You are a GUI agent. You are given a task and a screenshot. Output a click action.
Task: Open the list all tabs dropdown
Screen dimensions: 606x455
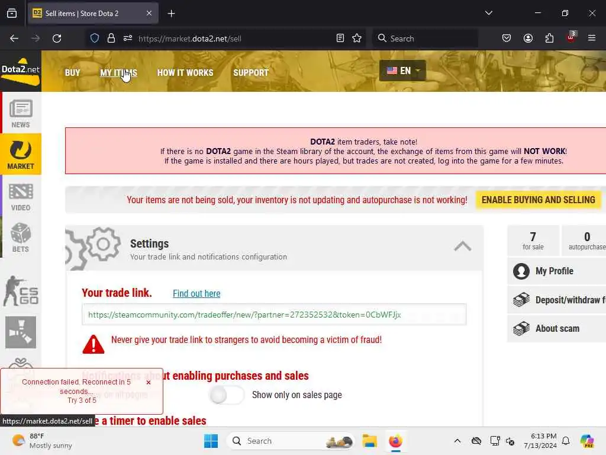click(x=488, y=13)
